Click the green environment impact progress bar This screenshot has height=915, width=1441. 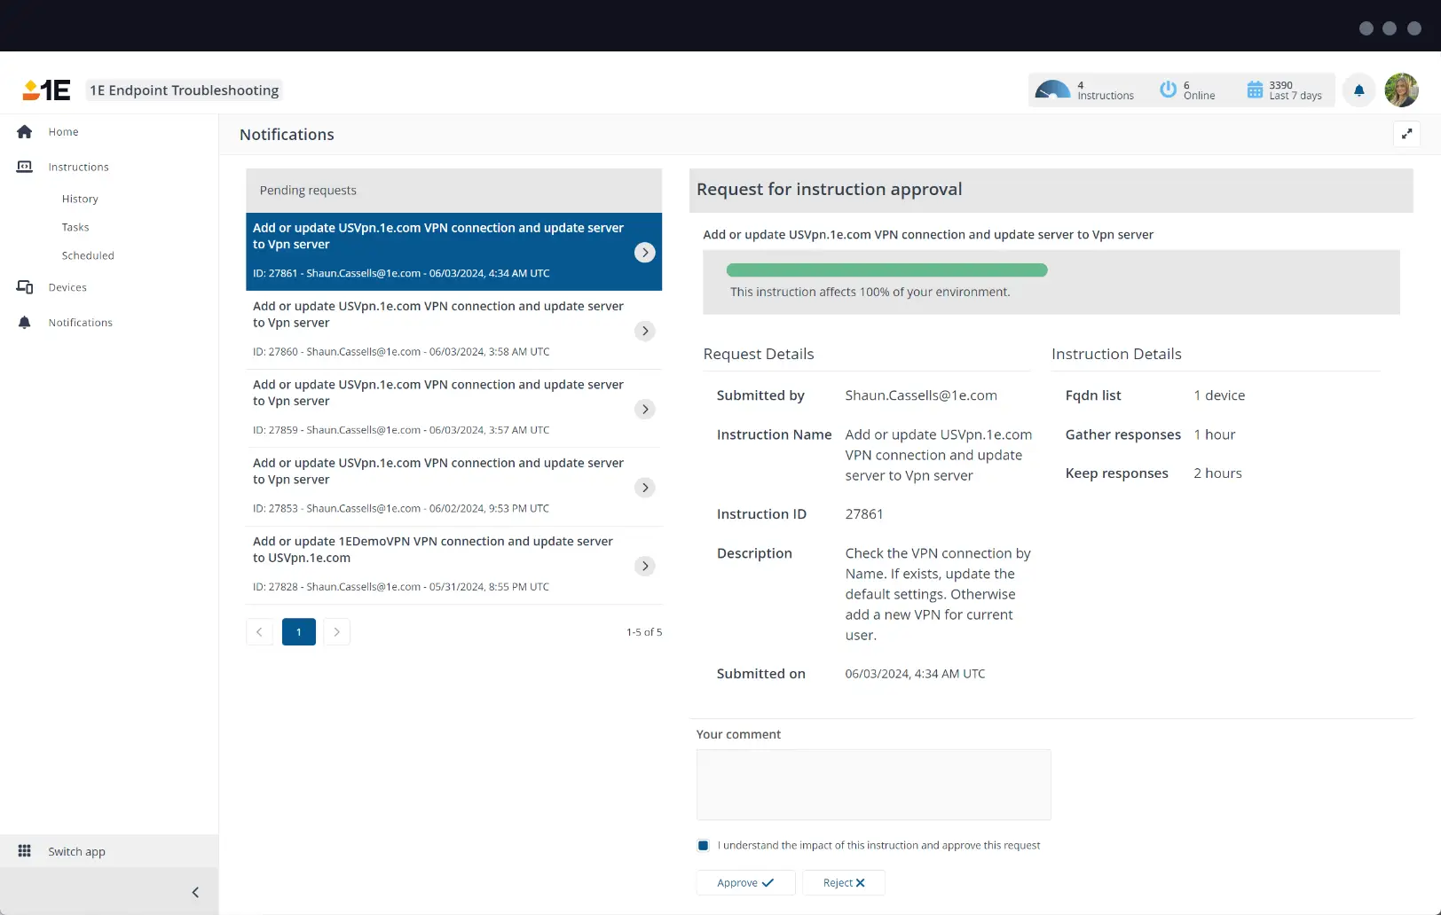pos(886,270)
